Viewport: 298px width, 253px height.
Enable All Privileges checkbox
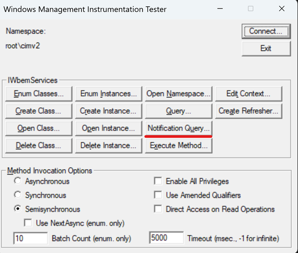(x=158, y=181)
